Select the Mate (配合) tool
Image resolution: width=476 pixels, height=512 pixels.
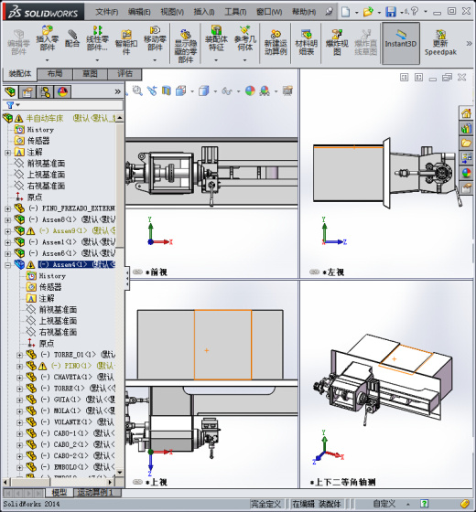[x=72, y=38]
